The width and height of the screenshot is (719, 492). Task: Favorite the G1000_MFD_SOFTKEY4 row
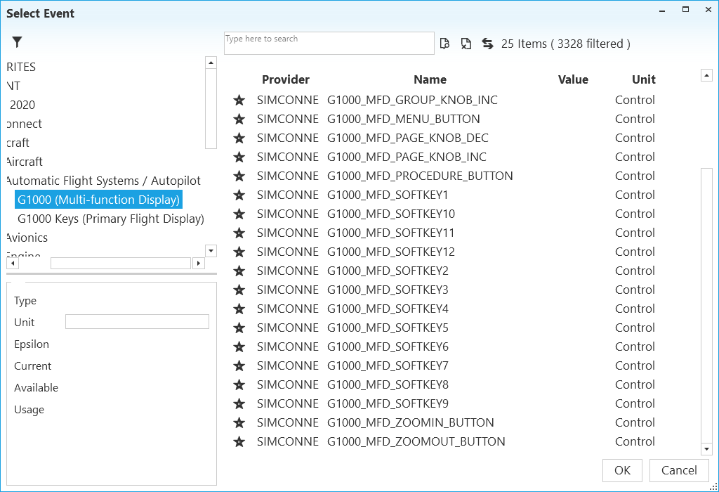(x=239, y=309)
